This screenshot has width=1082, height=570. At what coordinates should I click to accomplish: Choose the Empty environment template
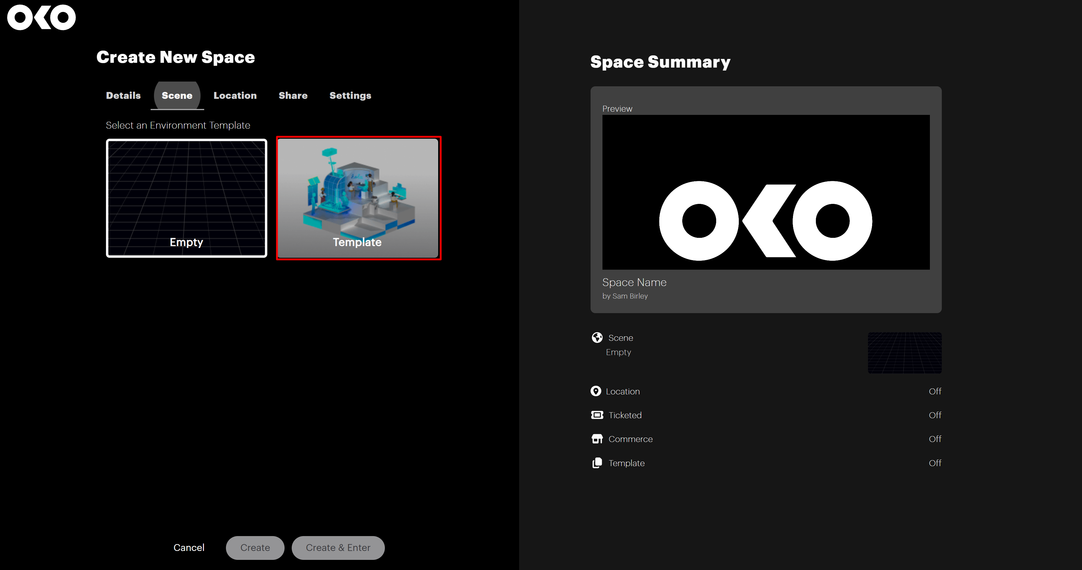tap(187, 198)
